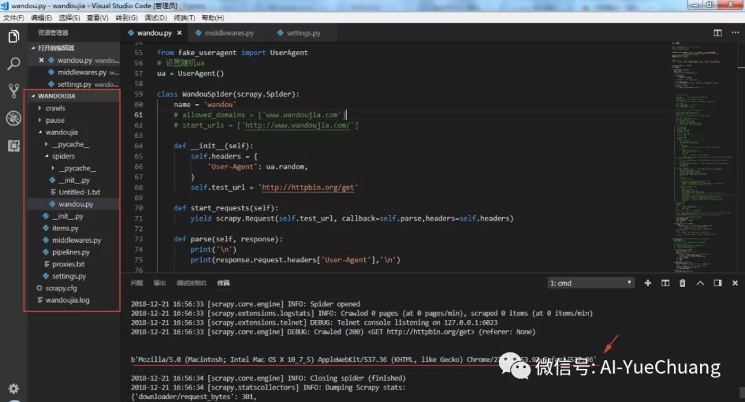Image resolution: width=745 pixels, height=402 pixels.
Task: Follow the http://www.wandoujia.com/ link in code
Action: click(297, 125)
